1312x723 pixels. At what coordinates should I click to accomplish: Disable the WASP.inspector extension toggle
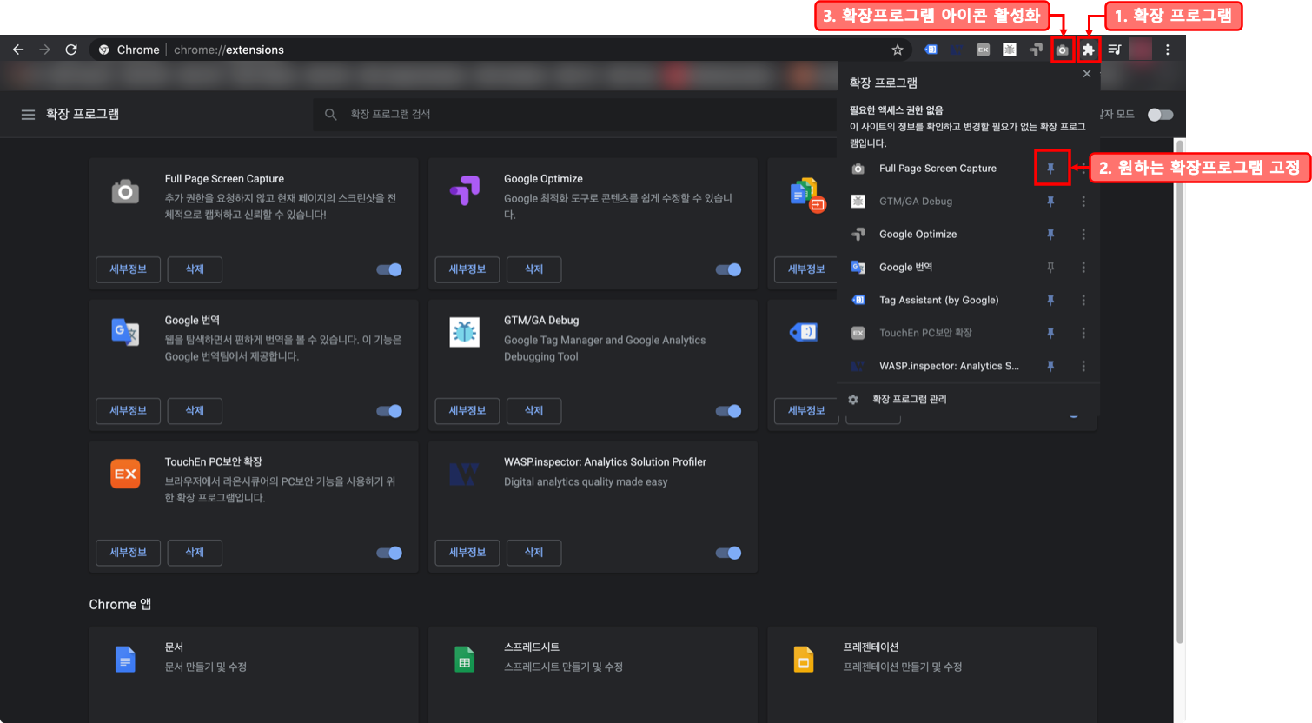pos(728,553)
